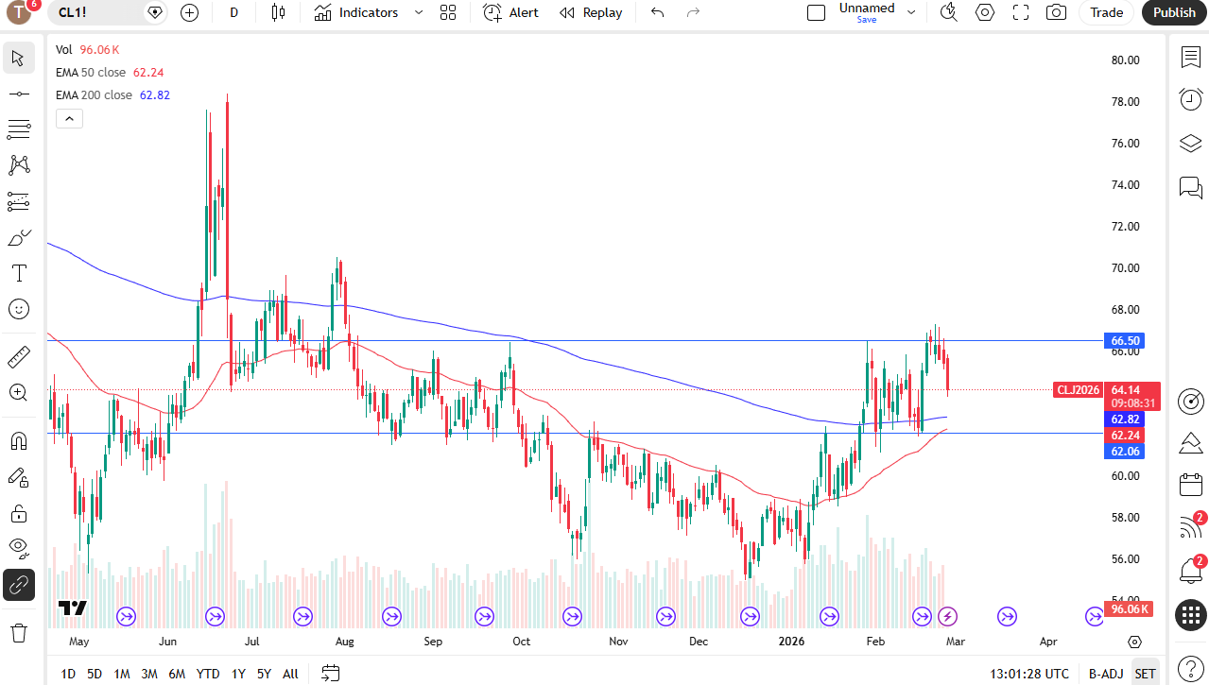This screenshot has height=685, width=1209.
Task: Click the Publish button
Action: click(1175, 12)
